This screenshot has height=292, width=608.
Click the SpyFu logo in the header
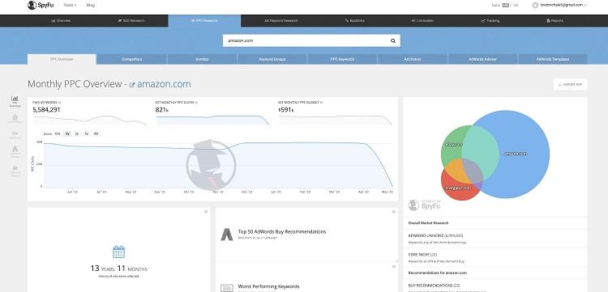tap(41, 5)
